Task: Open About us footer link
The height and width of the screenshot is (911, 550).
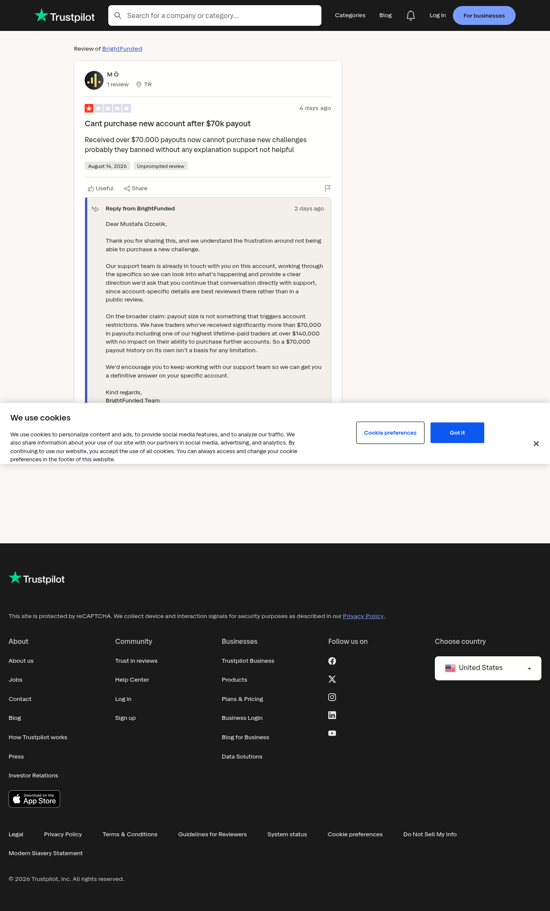Action: click(21, 661)
